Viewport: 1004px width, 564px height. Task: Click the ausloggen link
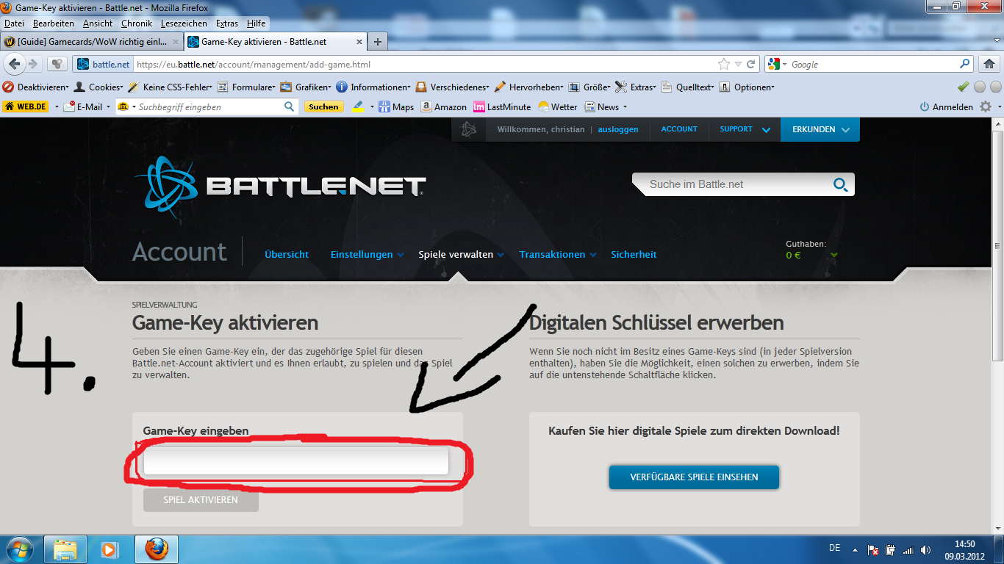pyautogui.click(x=618, y=129)
